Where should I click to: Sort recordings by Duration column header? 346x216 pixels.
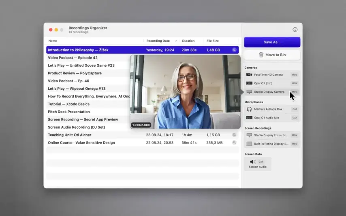tap(188, 41)
